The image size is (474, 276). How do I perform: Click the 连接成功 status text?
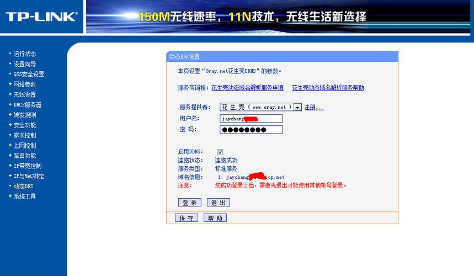[226, 160]
